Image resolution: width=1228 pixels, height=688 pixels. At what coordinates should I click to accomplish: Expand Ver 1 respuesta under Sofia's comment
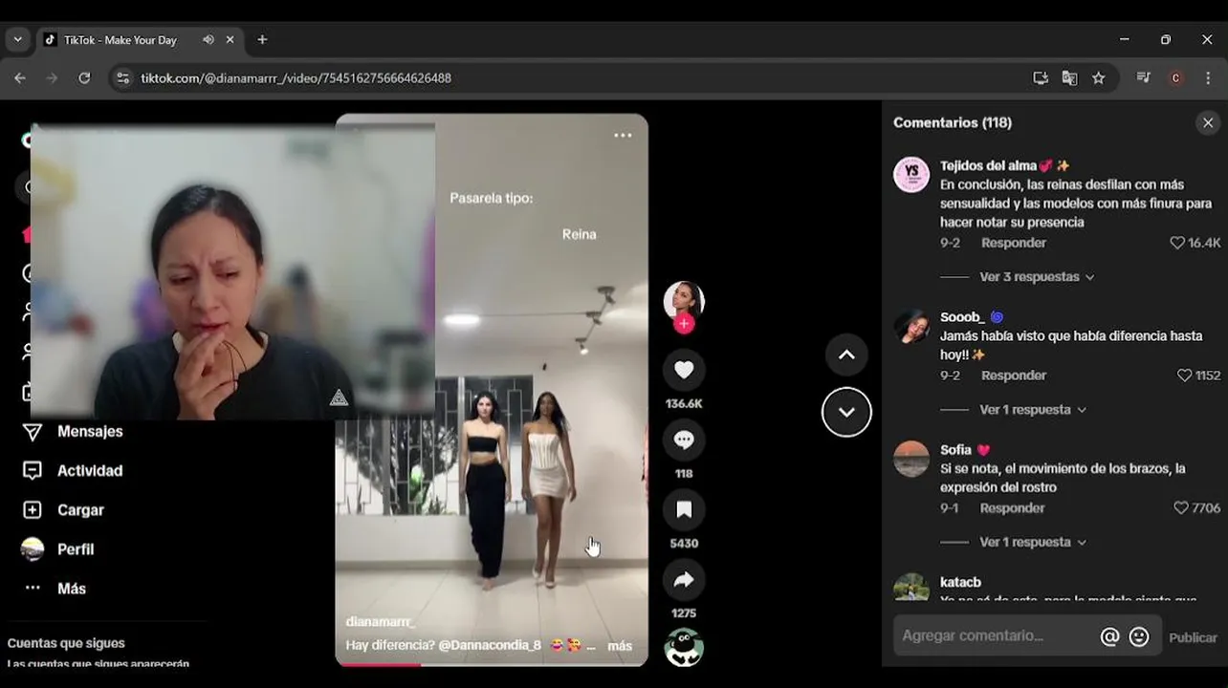click(x=1033, y=543)
